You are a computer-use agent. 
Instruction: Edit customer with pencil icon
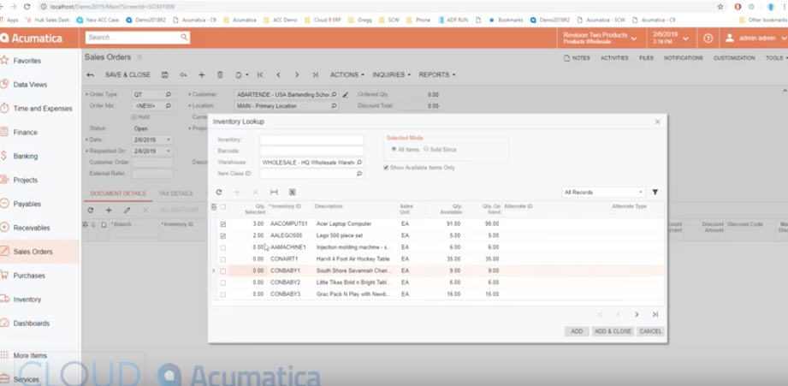[346, 94]
